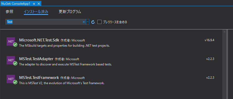Click the v2.2.3 version of MSTest.TestAdapter
This screenshot has height=99, width=233.
[210, 59]
